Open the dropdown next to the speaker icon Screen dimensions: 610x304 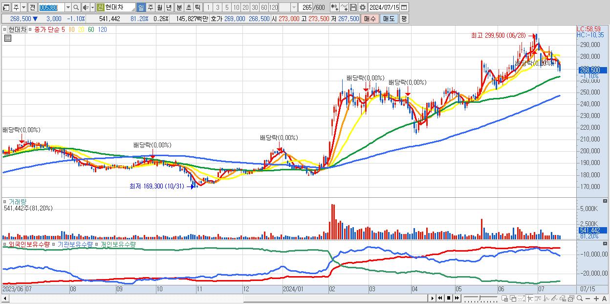[x=92, y=7]
